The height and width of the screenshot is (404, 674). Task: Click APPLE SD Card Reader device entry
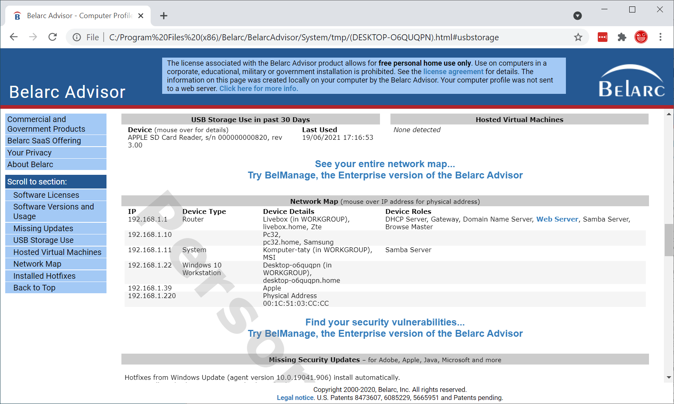pos(205,141)
